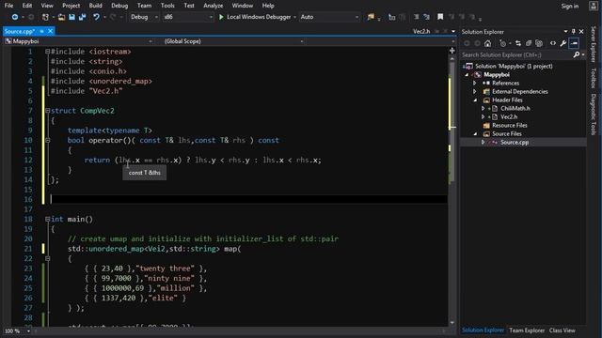
Task: Switch to the Team Explorer tab
Action: point(527,330)
